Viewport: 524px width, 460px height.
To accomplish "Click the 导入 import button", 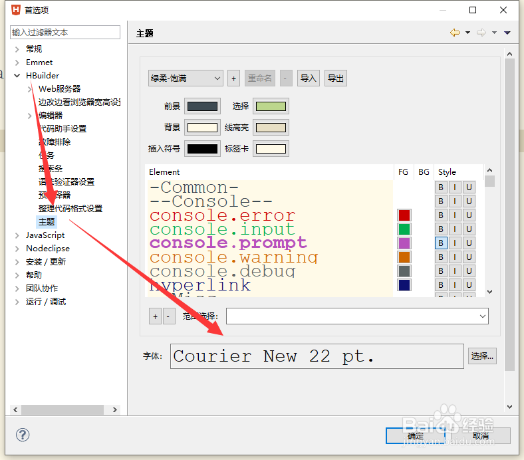I will pyautogui.click(x=309, y=78).
